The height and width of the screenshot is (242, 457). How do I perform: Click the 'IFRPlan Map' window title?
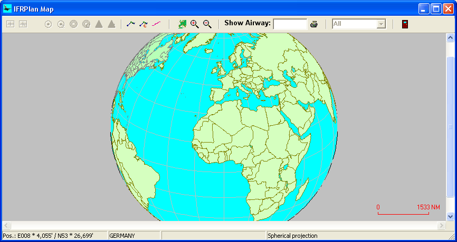pos(34,9)
